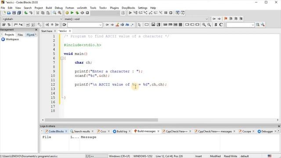
Task: Open the right toolbar combo box dropdown
Action: pos(253,25)
